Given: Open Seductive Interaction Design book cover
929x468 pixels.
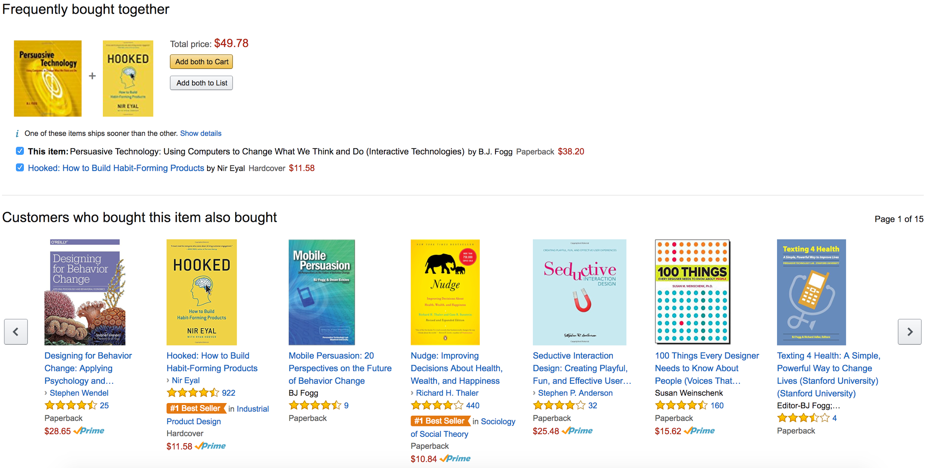Looking at the screenshot, I should (579, 292).
